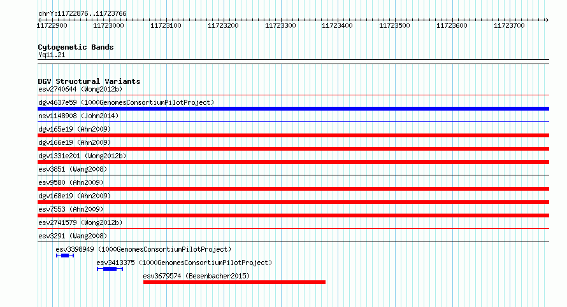Select variant esv3413375 label
This screenshot has width=567, height=307.
click(184, 263)
